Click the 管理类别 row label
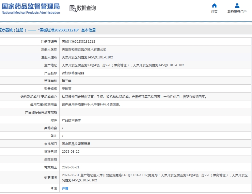 point(50,81)
